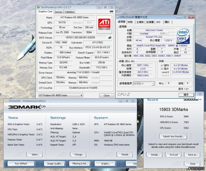Click Submit Your Results in Score window

coord(173,137)
